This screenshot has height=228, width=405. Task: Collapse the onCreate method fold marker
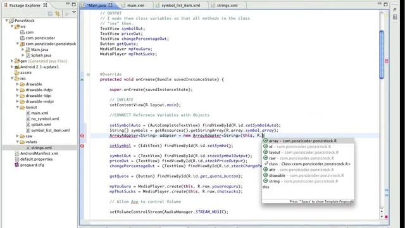coord(88,75)
